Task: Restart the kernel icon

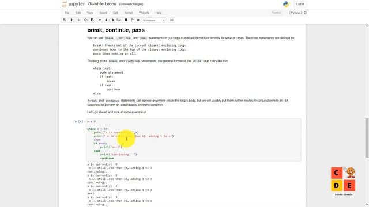Action: [x=132, y=20]
